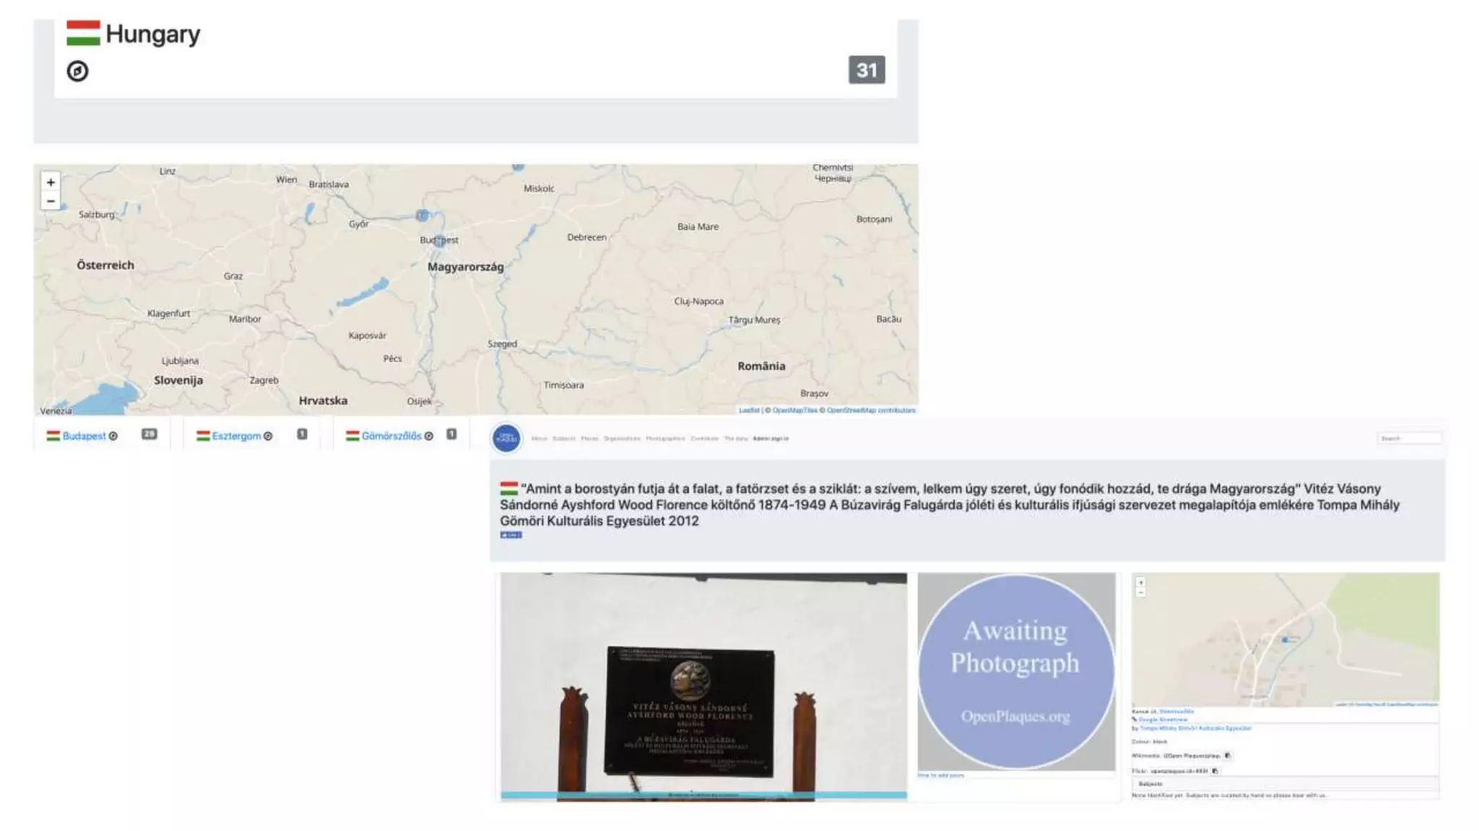Open the black plaque photograph
The width and height of the screenshot is (1479, 831).
[703, 687]
